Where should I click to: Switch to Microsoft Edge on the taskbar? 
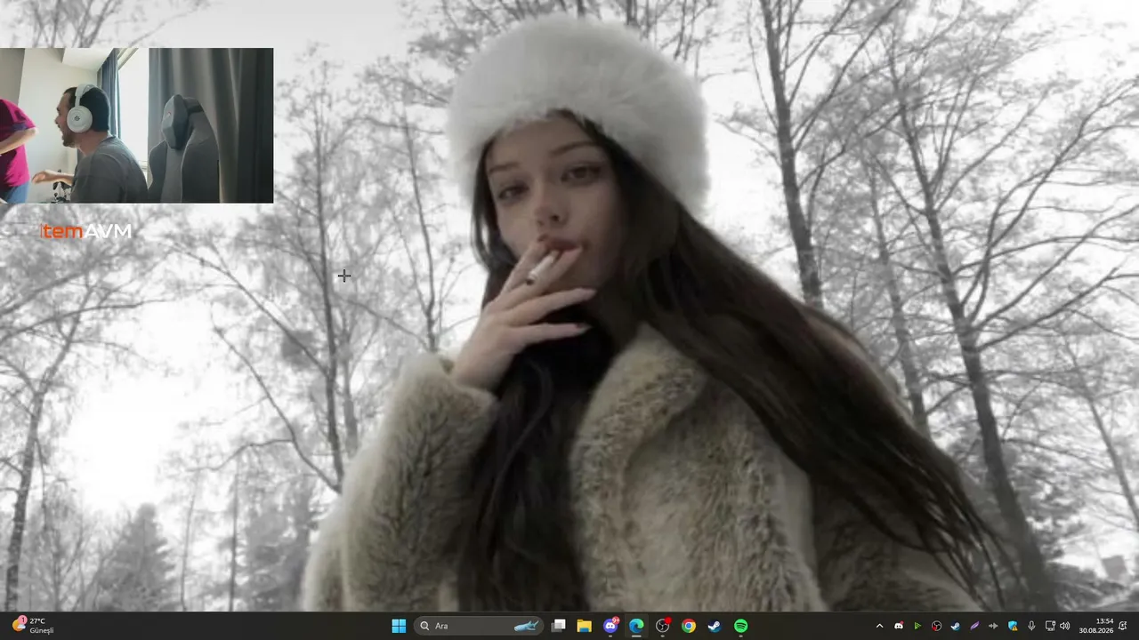(x=636, y=626)
